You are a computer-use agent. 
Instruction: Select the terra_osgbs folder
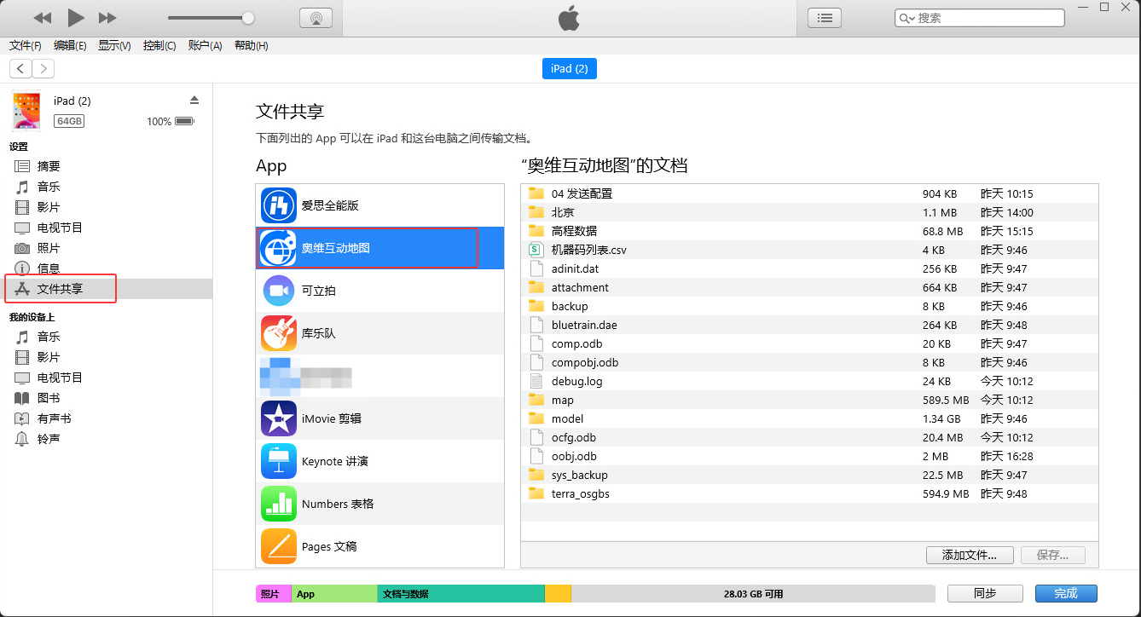[x=809, y=493]
